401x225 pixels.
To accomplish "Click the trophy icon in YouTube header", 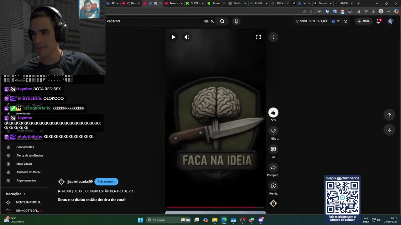I will tap(346, 21).
